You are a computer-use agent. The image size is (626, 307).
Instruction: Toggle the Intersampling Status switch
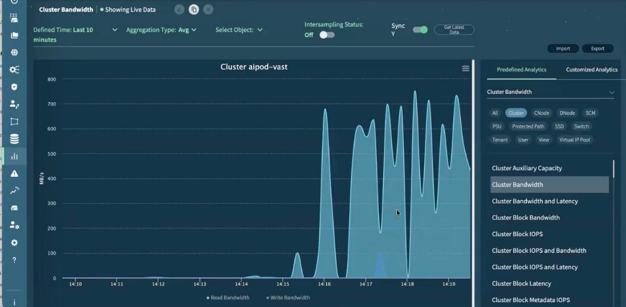[327, 35]
